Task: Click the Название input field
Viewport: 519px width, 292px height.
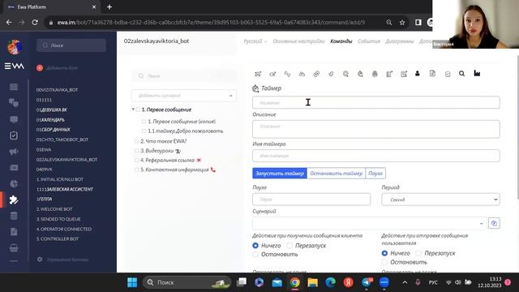Action: point(376,103)
